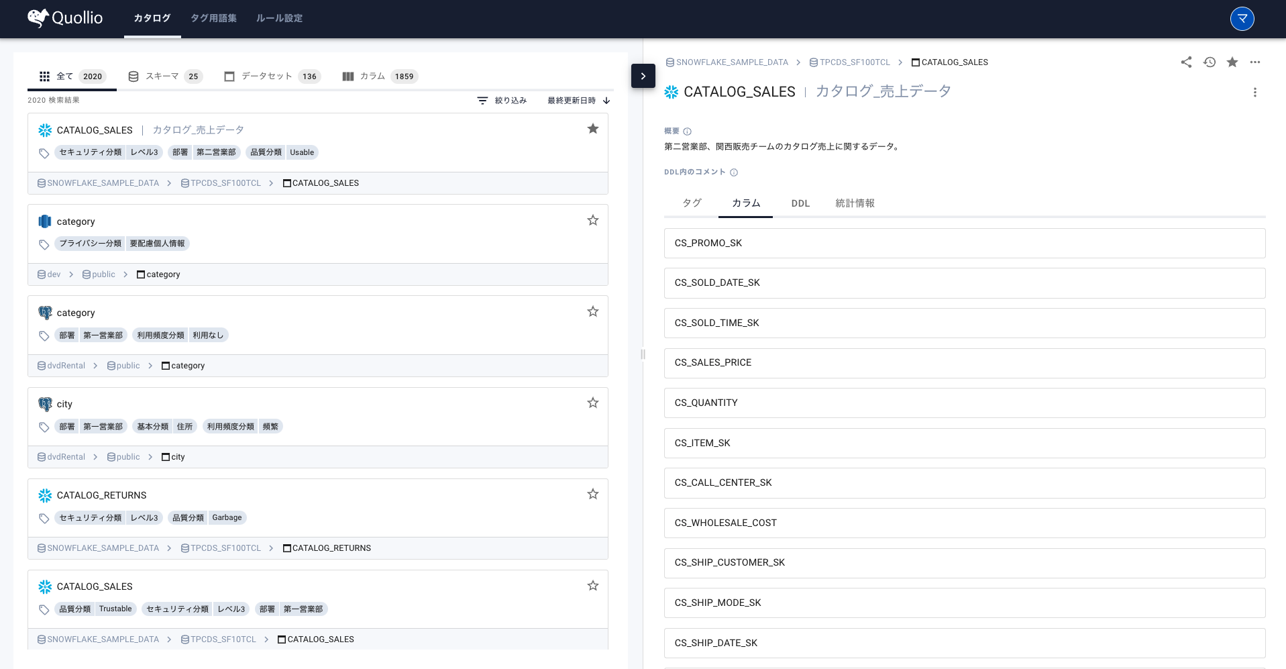Click the history icon in the detail panel
Image resolution: width=1286 pixels, height=669 pixels.
click(x=1210, y=62)
